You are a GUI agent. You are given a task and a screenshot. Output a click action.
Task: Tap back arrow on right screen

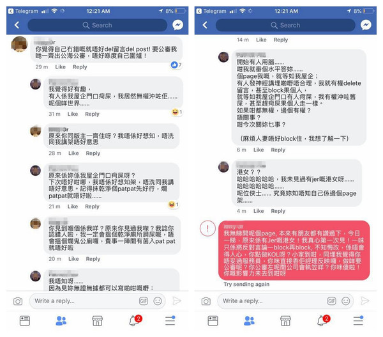(205, 25)
